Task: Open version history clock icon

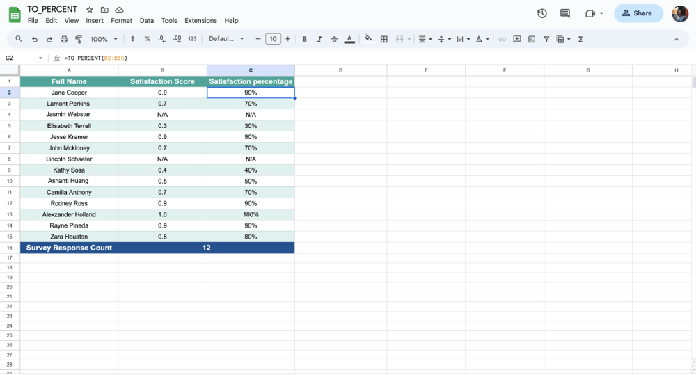Action: click(542, 13)
